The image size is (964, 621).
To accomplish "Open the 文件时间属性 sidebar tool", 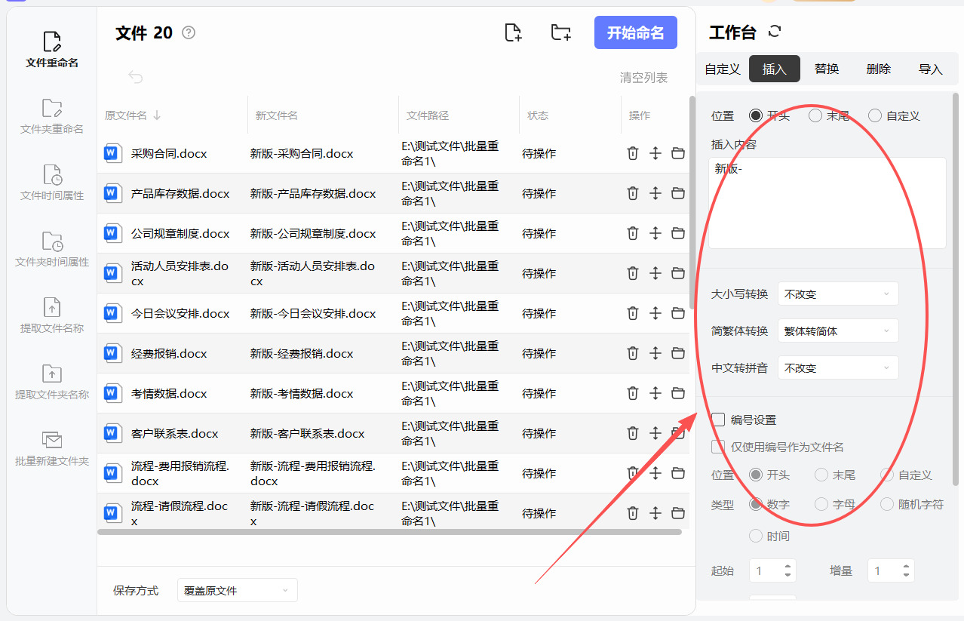I will (x=52, y=183).
